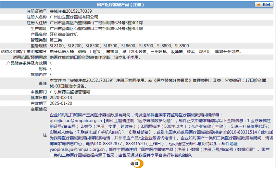Click the 返回 button at page bottom
276x169 pixels.
point(137,163)
